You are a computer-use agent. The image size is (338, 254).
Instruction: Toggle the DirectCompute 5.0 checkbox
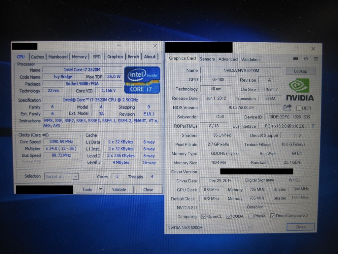click(273, 216)
